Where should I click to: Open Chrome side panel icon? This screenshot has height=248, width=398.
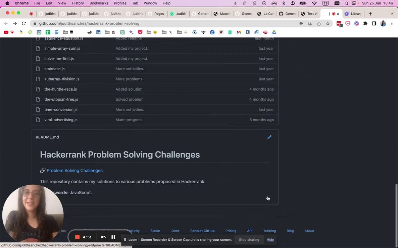[374, 23]
